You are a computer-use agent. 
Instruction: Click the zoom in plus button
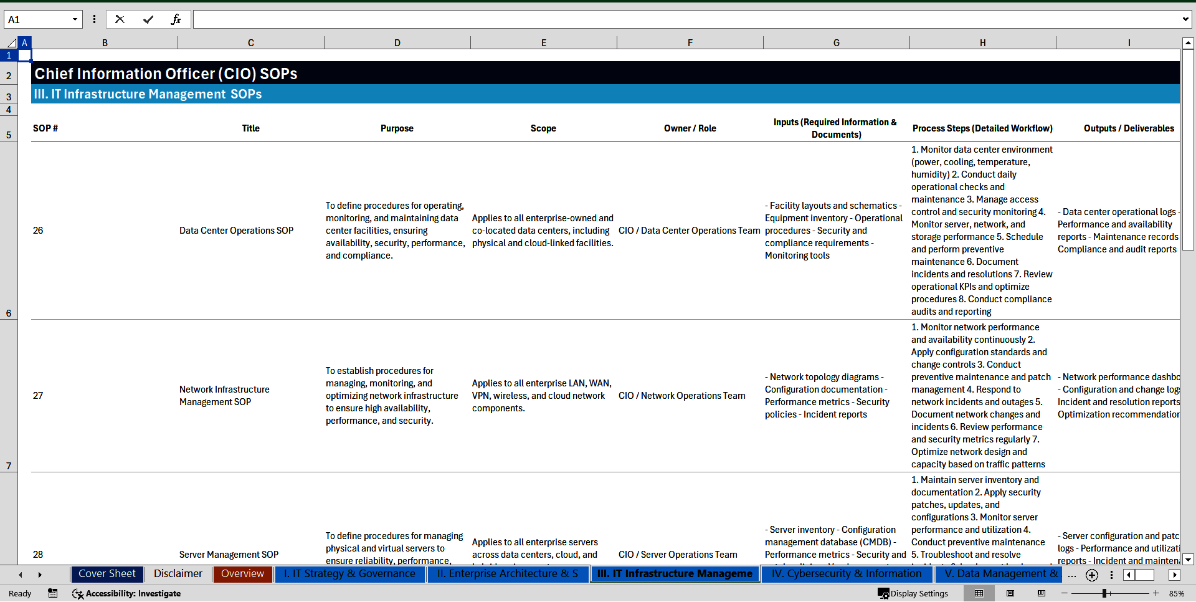point(1156,593)
